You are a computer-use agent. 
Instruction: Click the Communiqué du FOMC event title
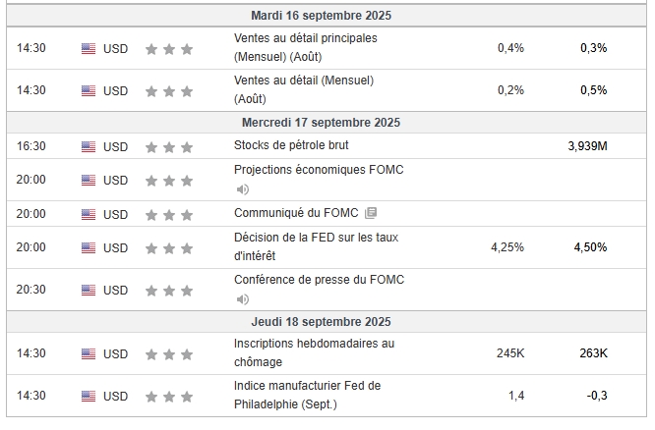coord(296,213)
